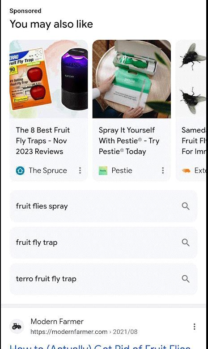
Task: Open Modern Farmer result options menu
Action: (x=195, y=327)
